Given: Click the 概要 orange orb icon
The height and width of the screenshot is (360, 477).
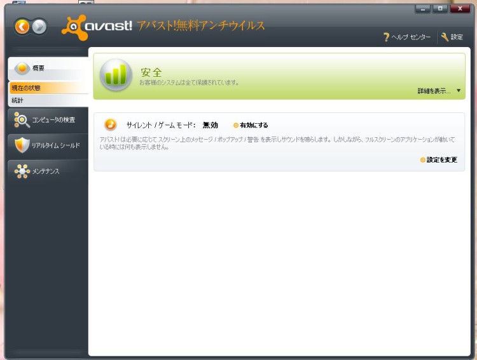Looking at the screenshot, I should (x=22, y=69).
